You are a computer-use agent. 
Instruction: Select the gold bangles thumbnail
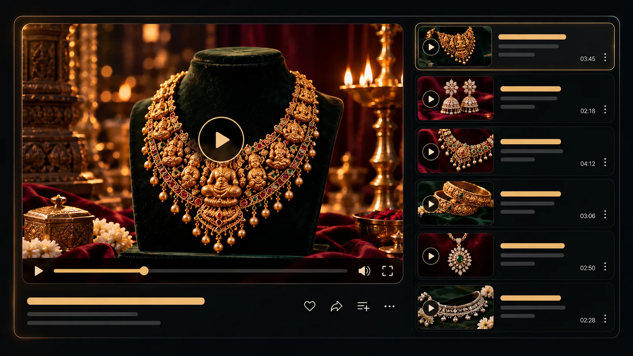point(455,203)
